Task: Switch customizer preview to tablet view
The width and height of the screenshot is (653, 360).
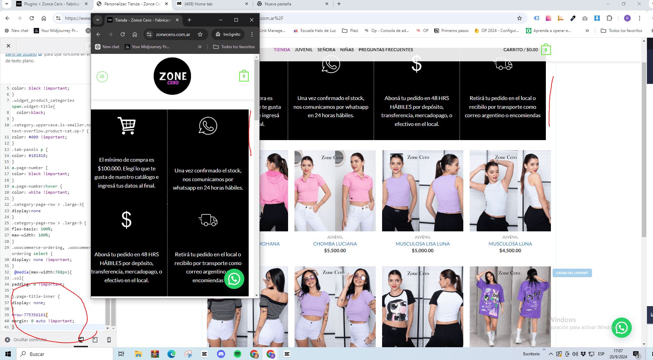Action: tap(95, 340)
